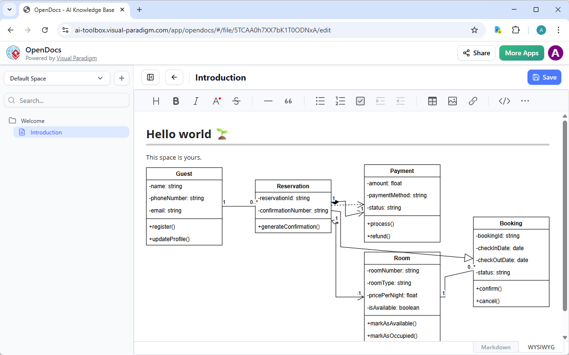Insert an image
The image size is (569, 355).
click(452, 101)
